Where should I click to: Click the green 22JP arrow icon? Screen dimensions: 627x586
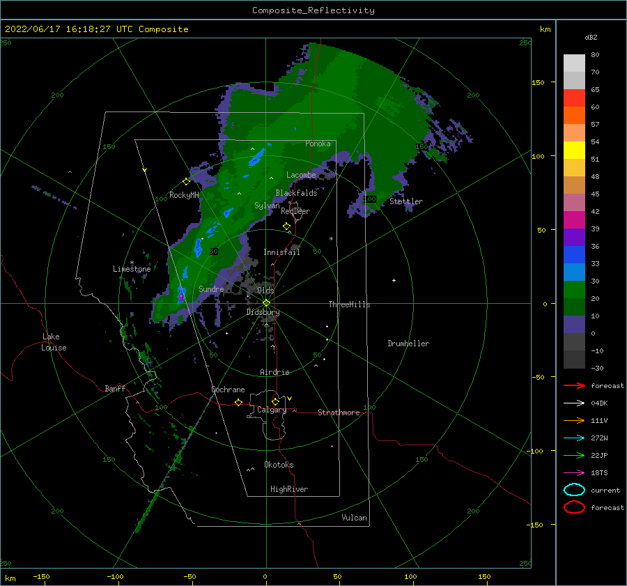pyautogui.click(x=574, y=455)
